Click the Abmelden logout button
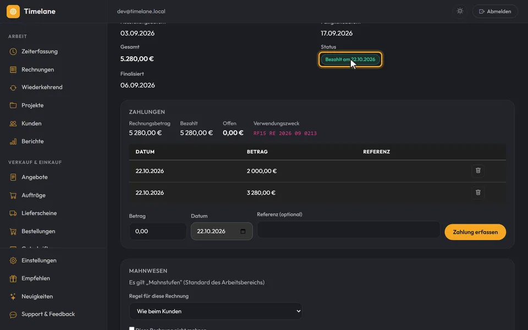 click(495, 12)
